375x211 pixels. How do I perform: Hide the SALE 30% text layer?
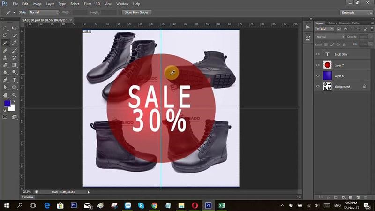point(318,54)
